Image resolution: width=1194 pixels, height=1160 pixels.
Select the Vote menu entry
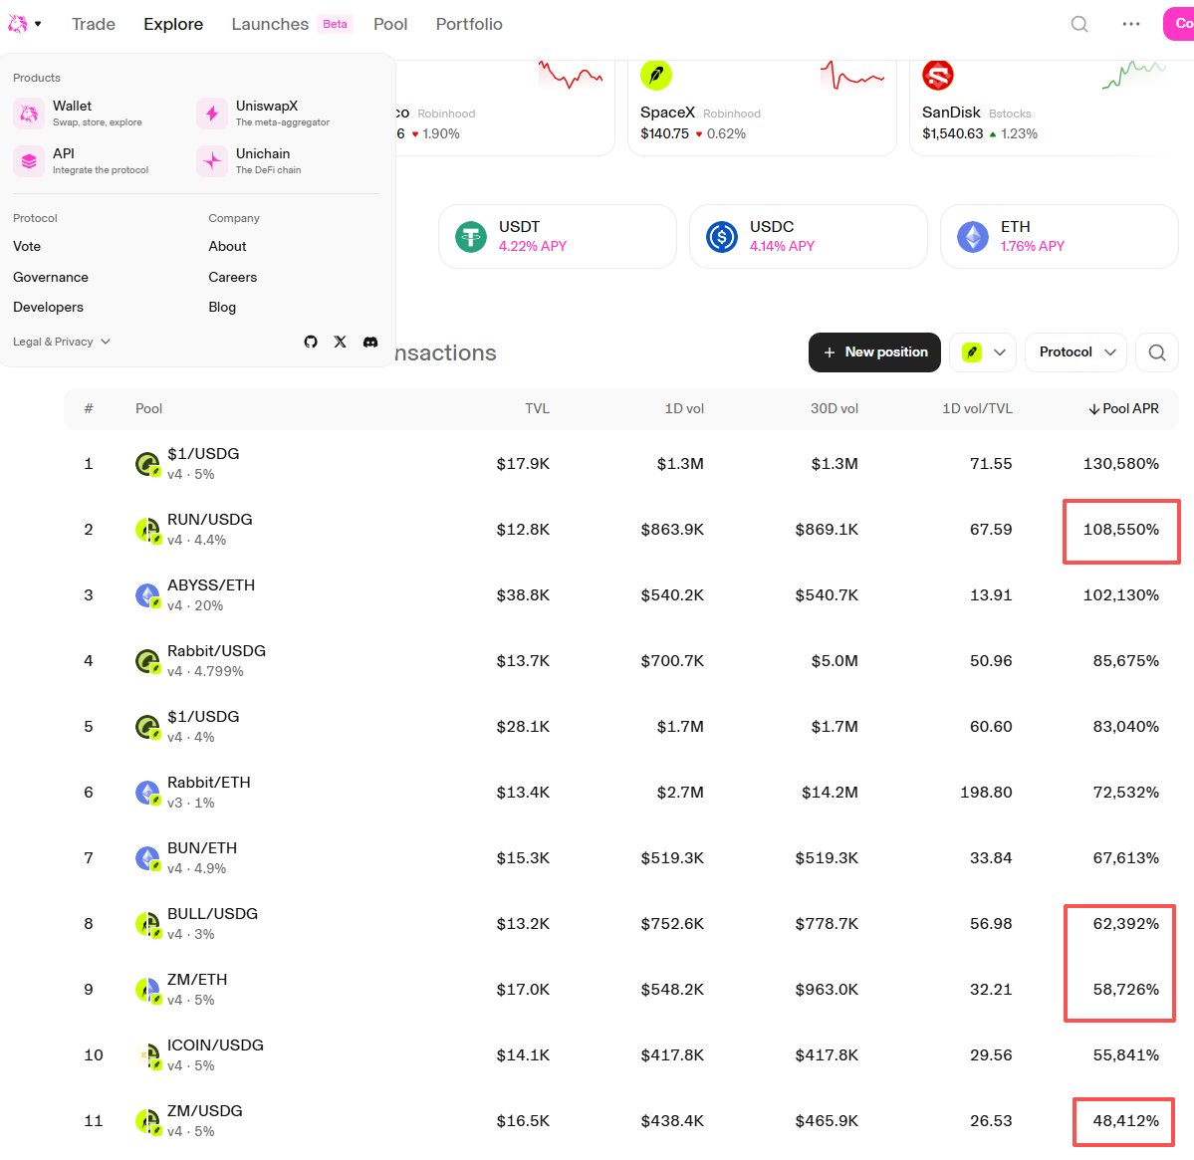[x=27, y=247]
